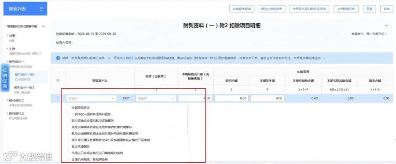Go to 主表 in sidebar list
Viewport: 396px width, 164px height.
click(x=12, y=49)
